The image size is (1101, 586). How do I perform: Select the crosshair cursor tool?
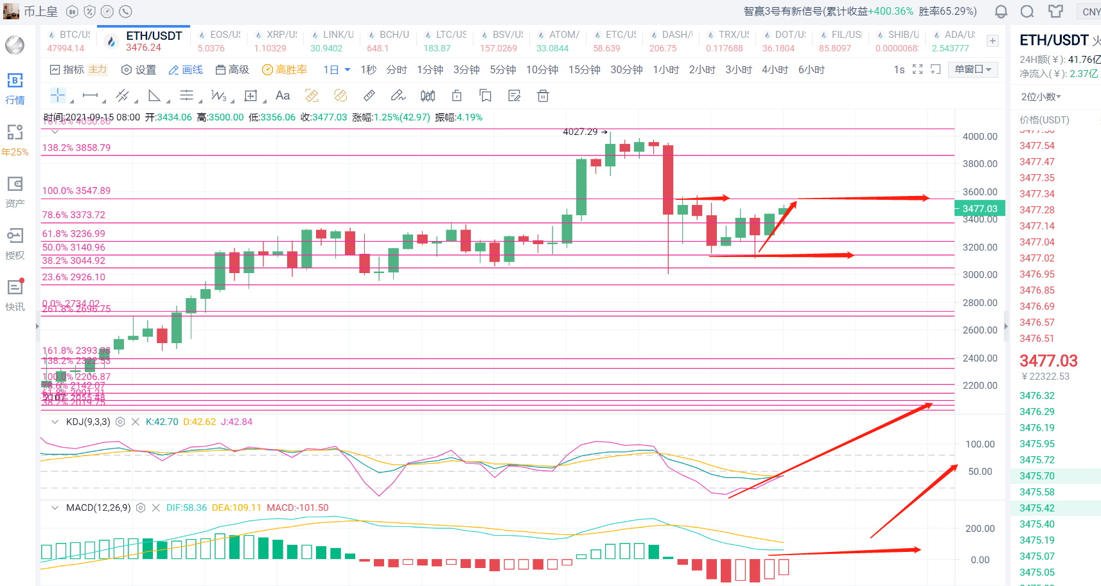(x=58, y=96)
